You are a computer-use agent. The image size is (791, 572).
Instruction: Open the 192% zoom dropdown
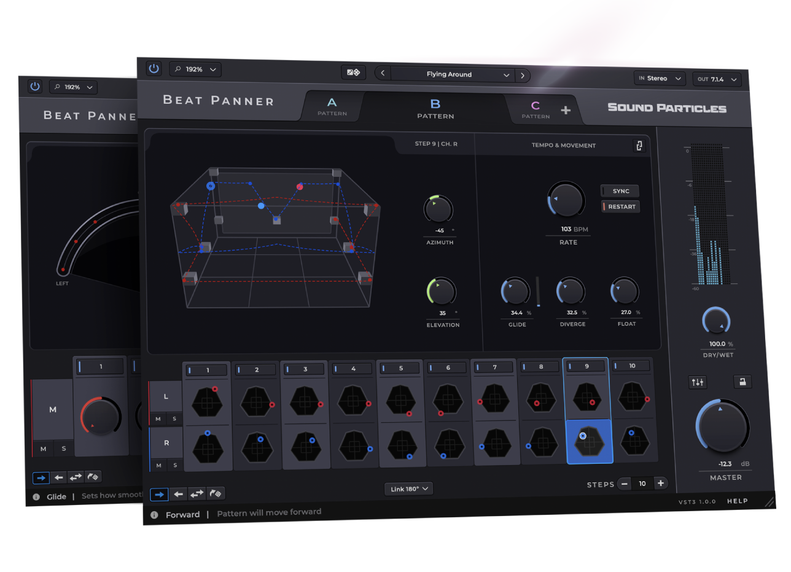pos(195,69)
